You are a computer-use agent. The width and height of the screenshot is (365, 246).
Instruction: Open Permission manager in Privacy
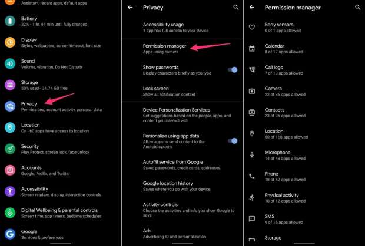pyautogui.click(x=165, y=48)
